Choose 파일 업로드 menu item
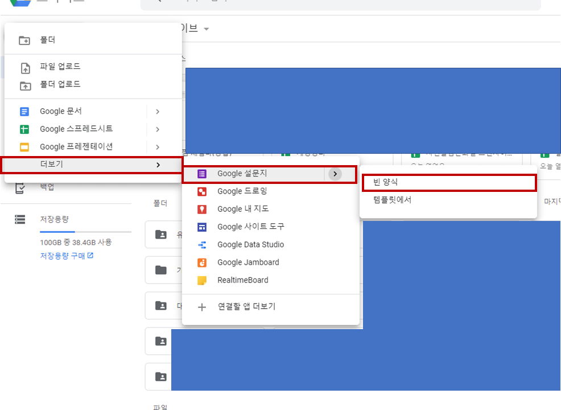This screenshot has height=410, width=561. pyautogui.click(x=93, y=67)
